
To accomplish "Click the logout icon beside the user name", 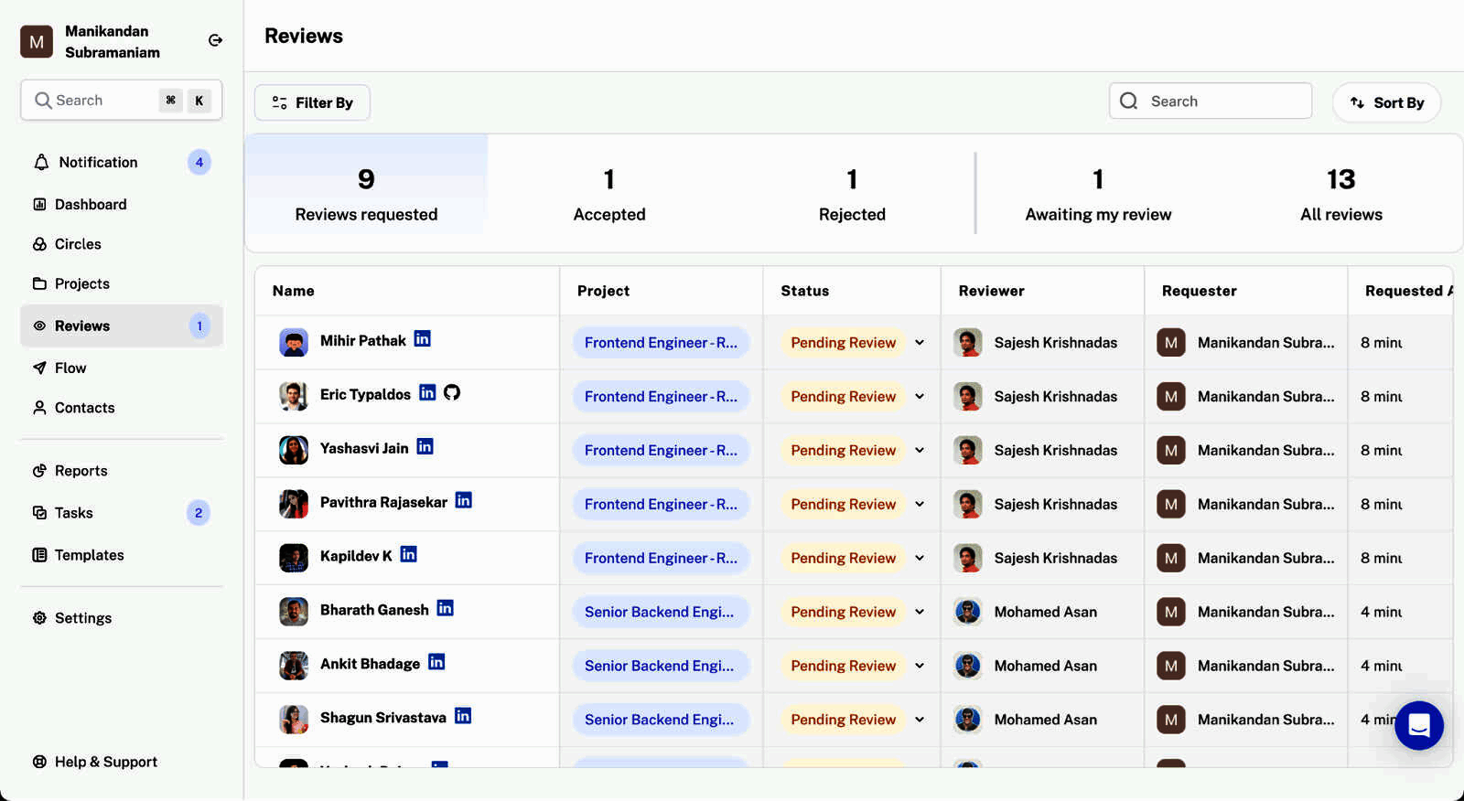I will 215,40.
